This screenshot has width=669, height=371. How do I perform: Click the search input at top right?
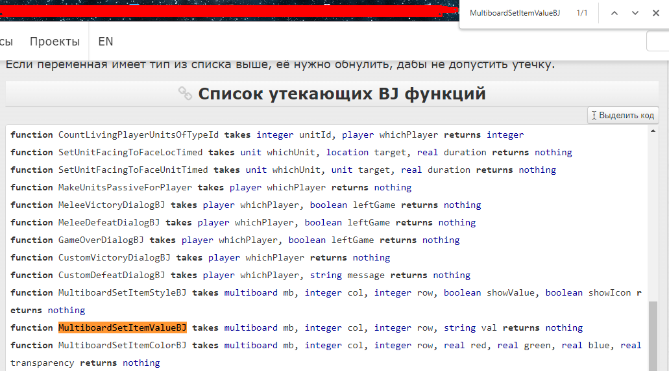pyautogui.click(x=658, y=42)
